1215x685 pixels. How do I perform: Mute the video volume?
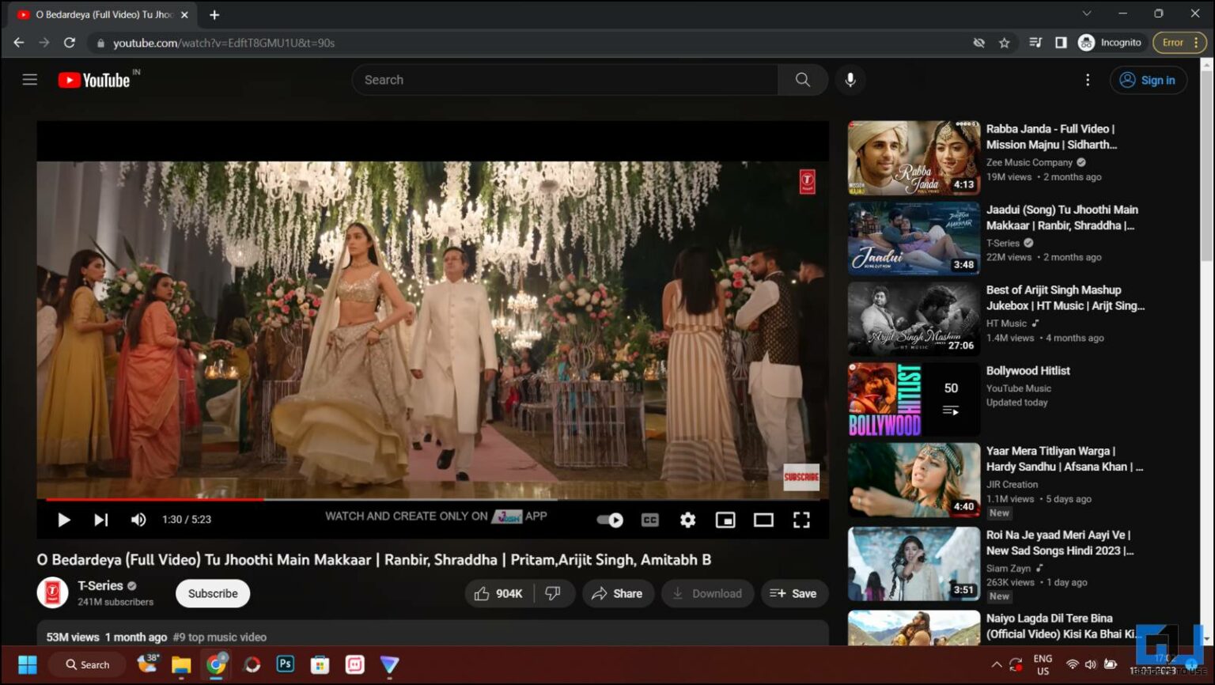[x=138, y=520]
